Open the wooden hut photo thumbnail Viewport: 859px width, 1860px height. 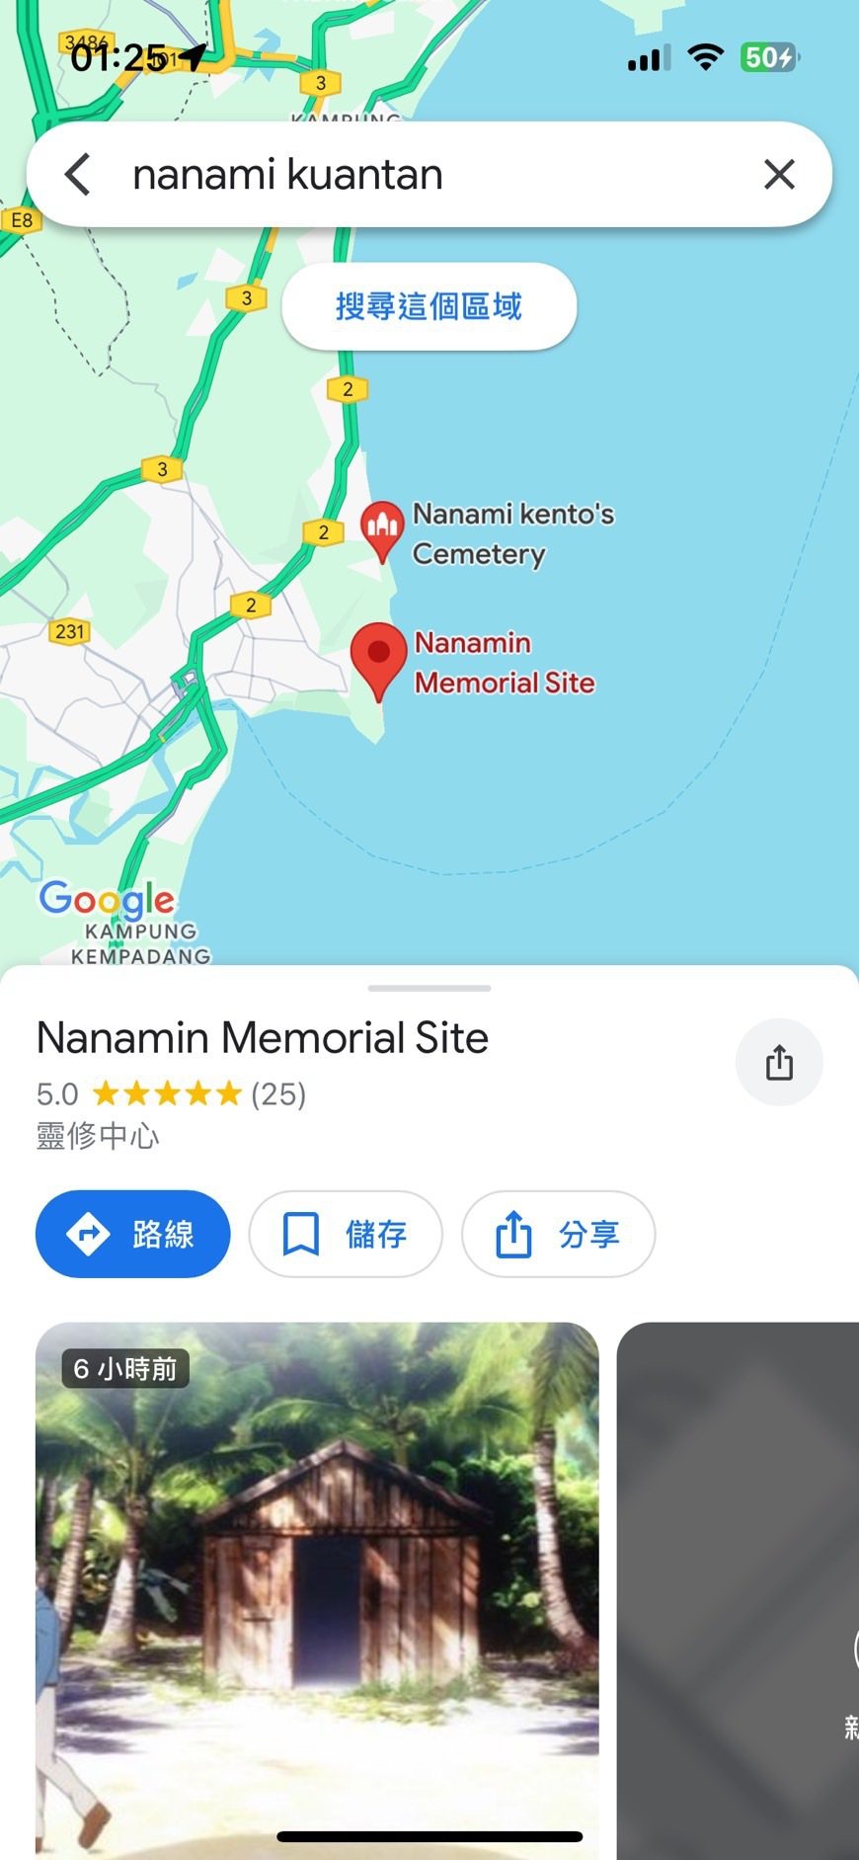tap(317, 1590)
